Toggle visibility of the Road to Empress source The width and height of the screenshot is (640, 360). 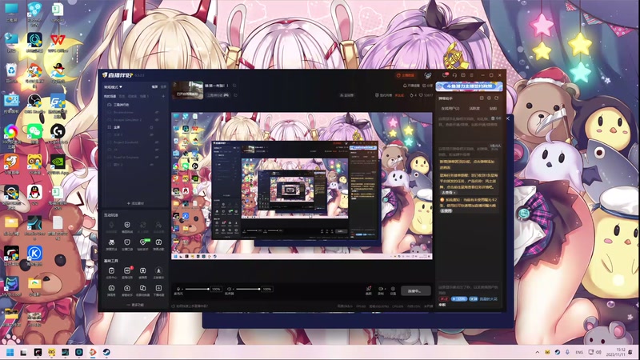(x=157, y=158)
